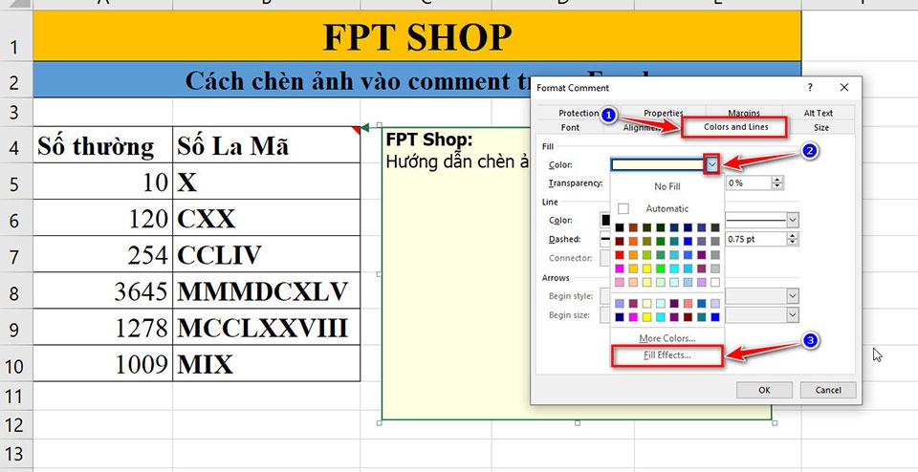Select the FPT SHOP title cell

417,36
